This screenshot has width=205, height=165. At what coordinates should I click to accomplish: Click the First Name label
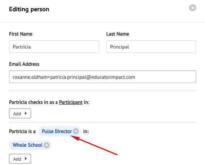pyautogui.click(x=21, y=34)
